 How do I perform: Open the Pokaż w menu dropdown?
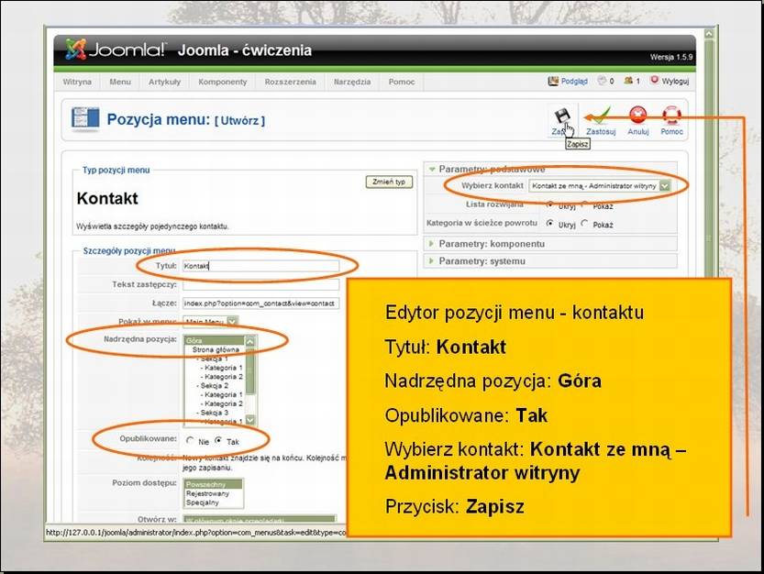211,322
